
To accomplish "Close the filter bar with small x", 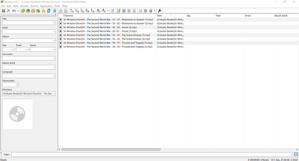I will pos(1,152).
